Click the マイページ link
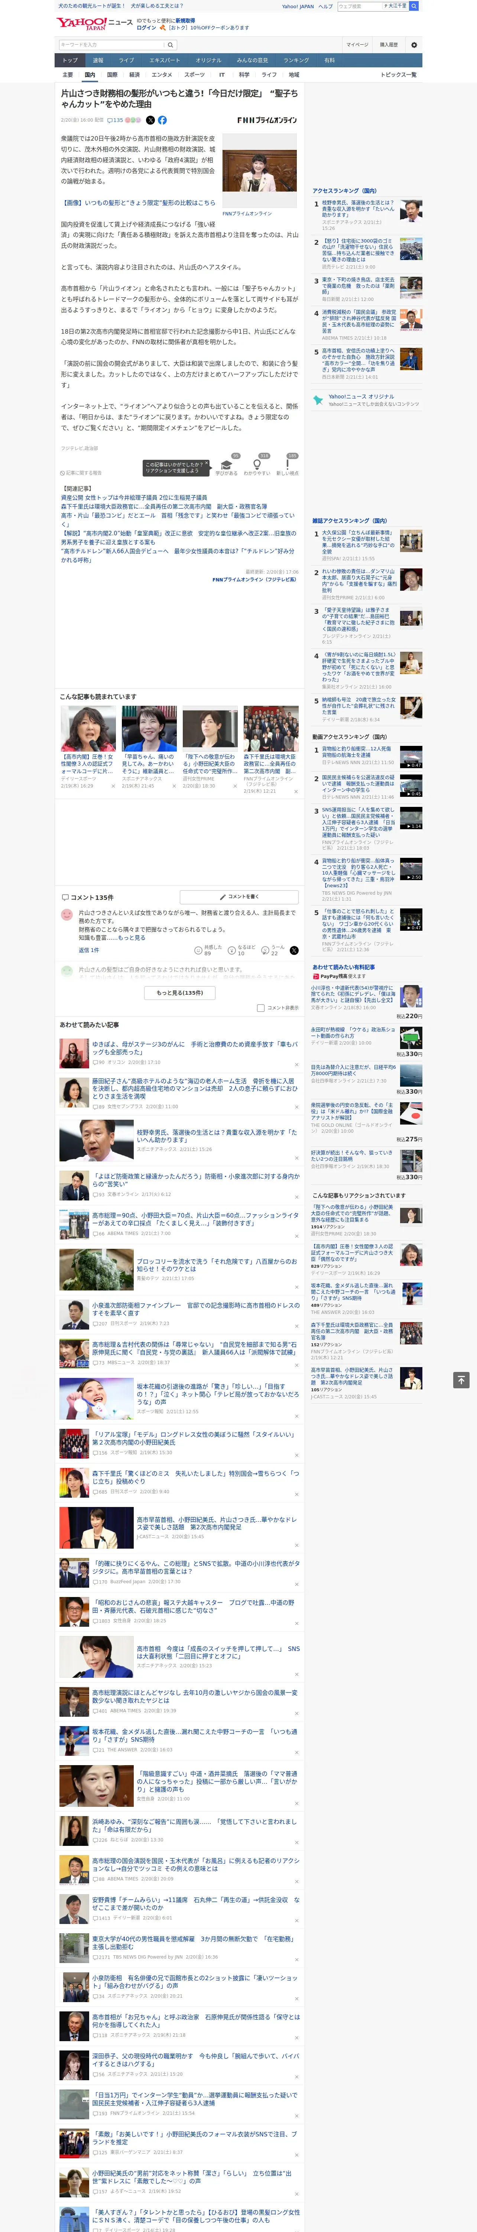This screenshot has width=477, height=2232. [357, 45]
